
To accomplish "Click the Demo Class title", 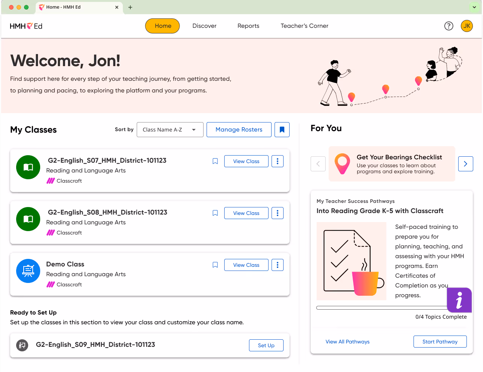I will (x=65, y=264).
